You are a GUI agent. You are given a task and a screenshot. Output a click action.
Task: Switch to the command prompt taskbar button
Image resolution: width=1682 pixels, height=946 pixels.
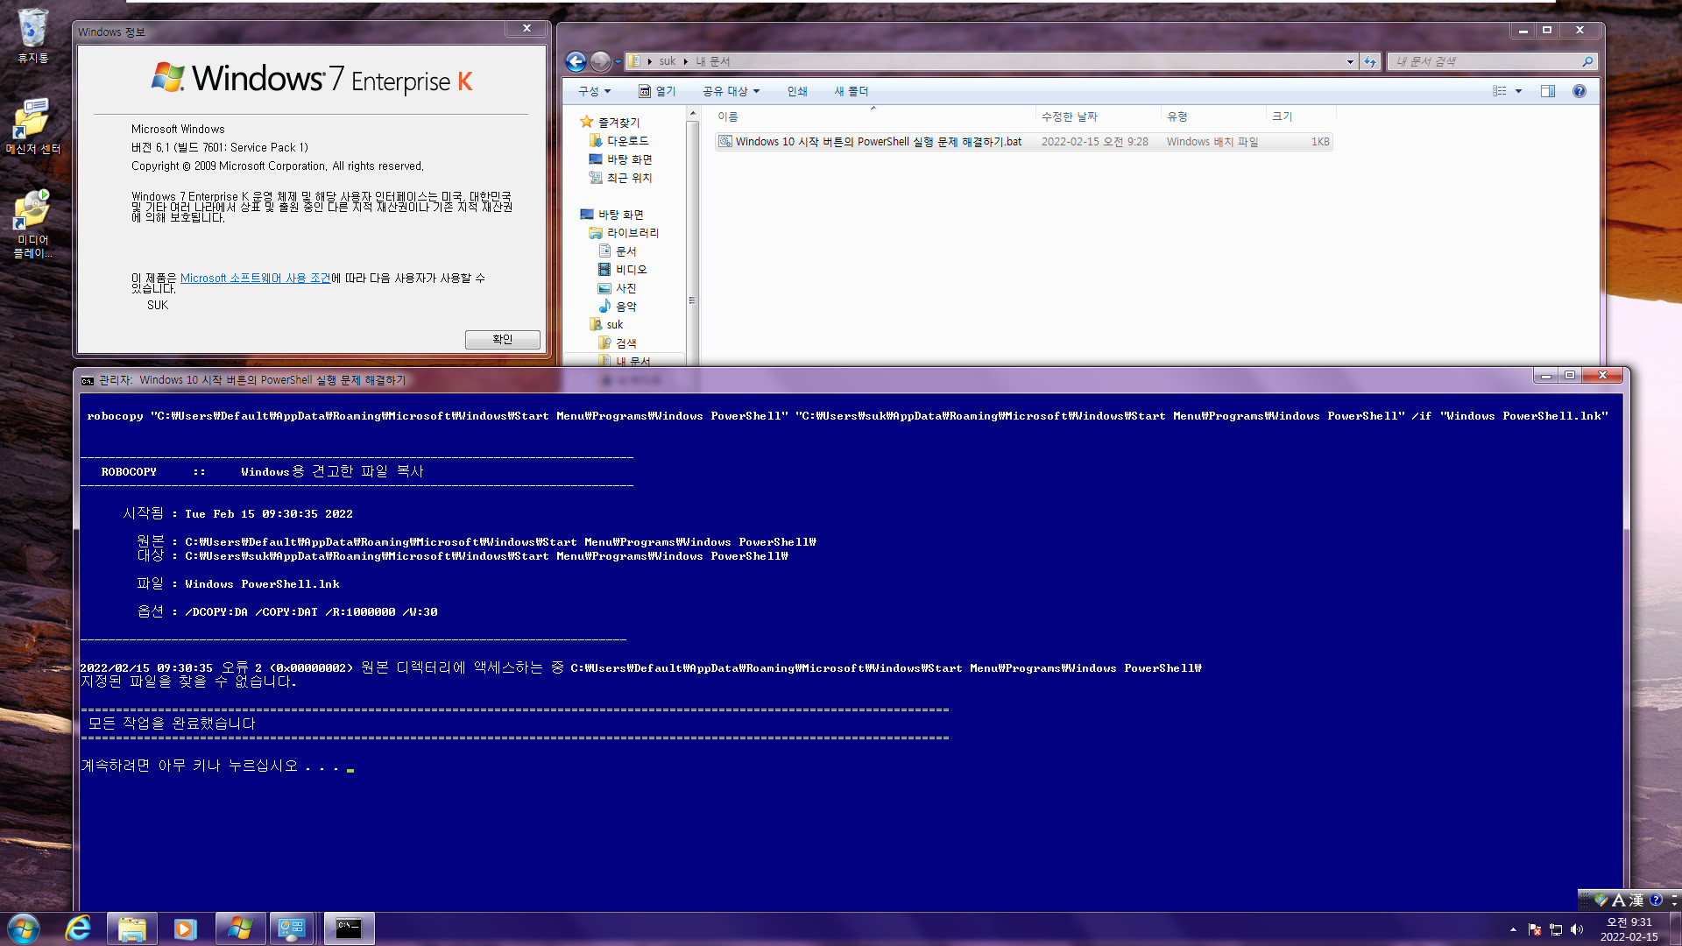coord(349,928)
